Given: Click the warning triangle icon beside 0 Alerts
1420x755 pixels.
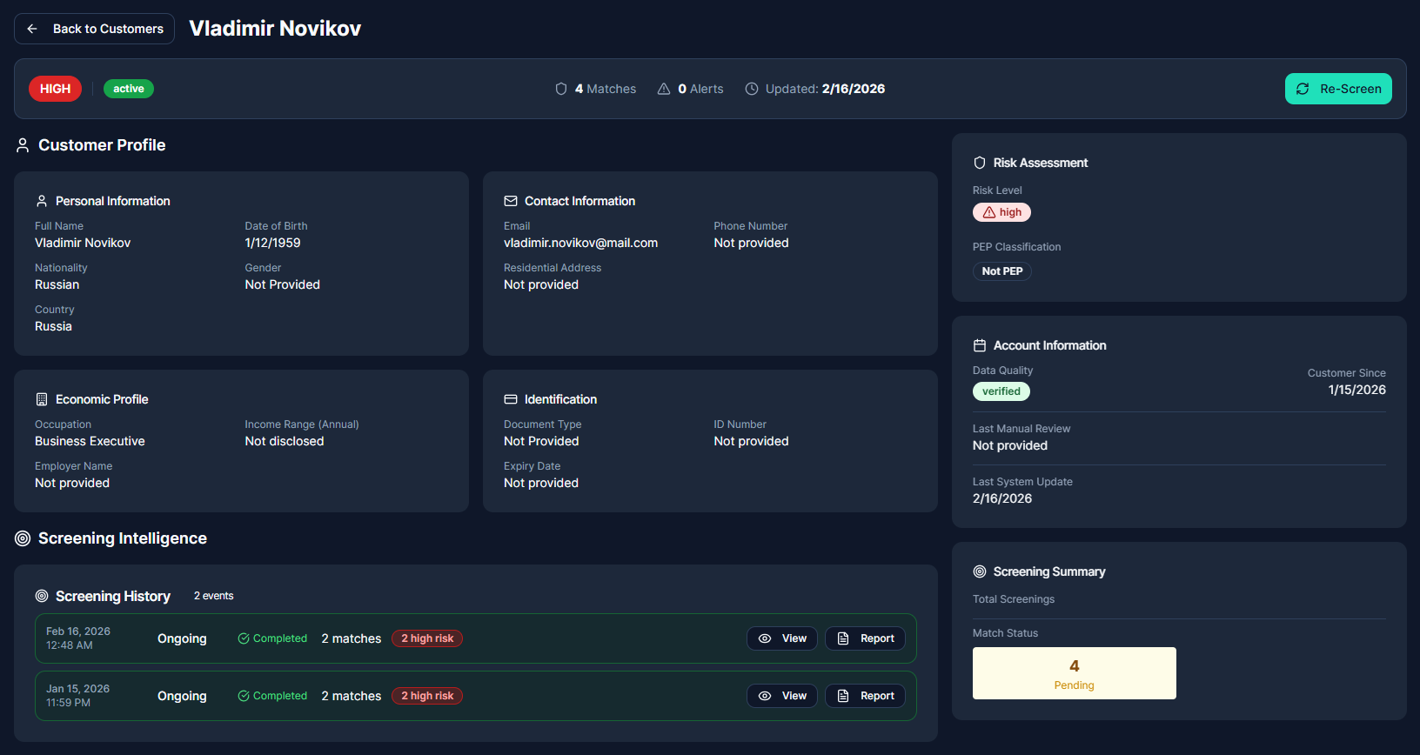Looking at the screenshot, I should click(x=664, y=89).
